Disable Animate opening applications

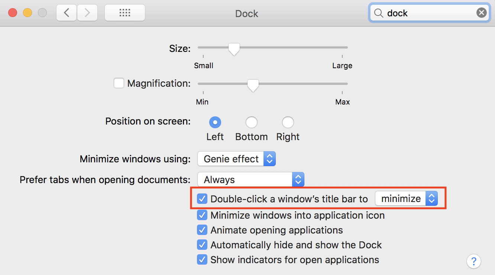pos(202,230)
